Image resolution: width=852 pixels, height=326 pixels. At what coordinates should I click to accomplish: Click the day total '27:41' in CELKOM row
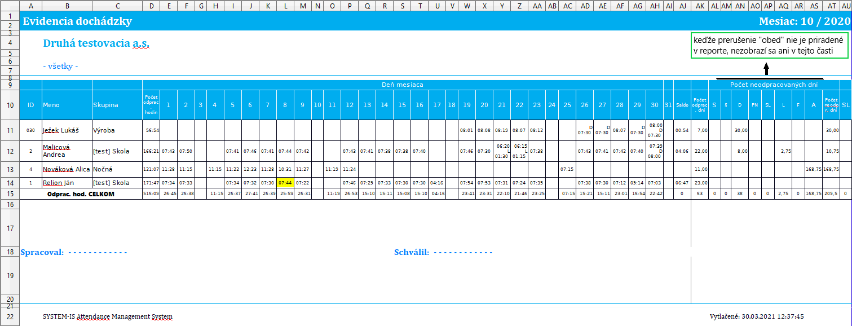point(250,193)
